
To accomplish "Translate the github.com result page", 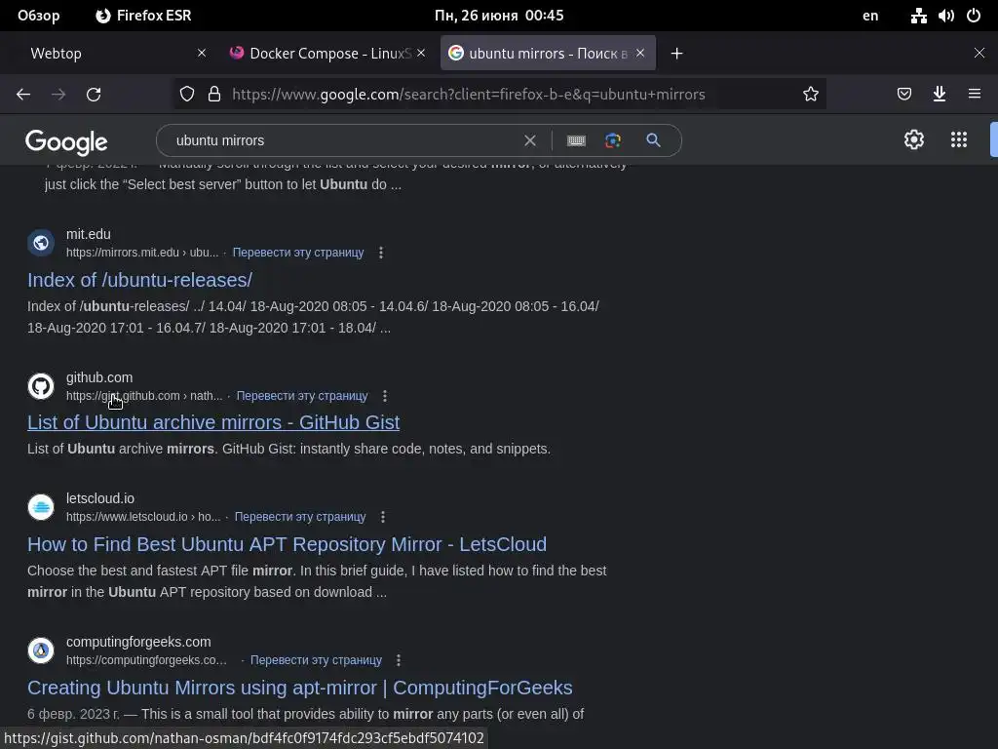I will (x=302, y=396).
